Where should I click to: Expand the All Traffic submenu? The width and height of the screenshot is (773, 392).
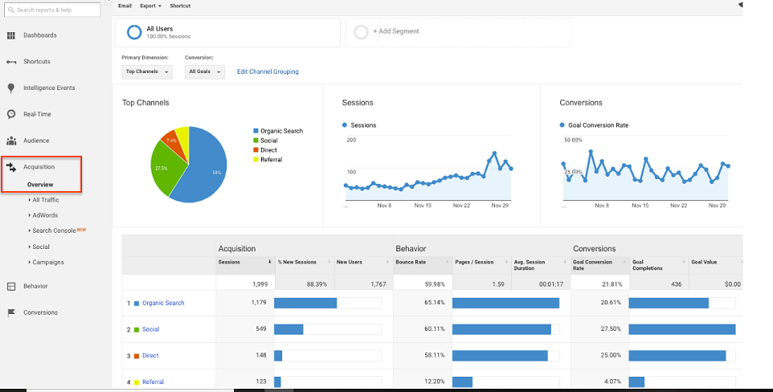pyautogui.click(x=45, y=199)
